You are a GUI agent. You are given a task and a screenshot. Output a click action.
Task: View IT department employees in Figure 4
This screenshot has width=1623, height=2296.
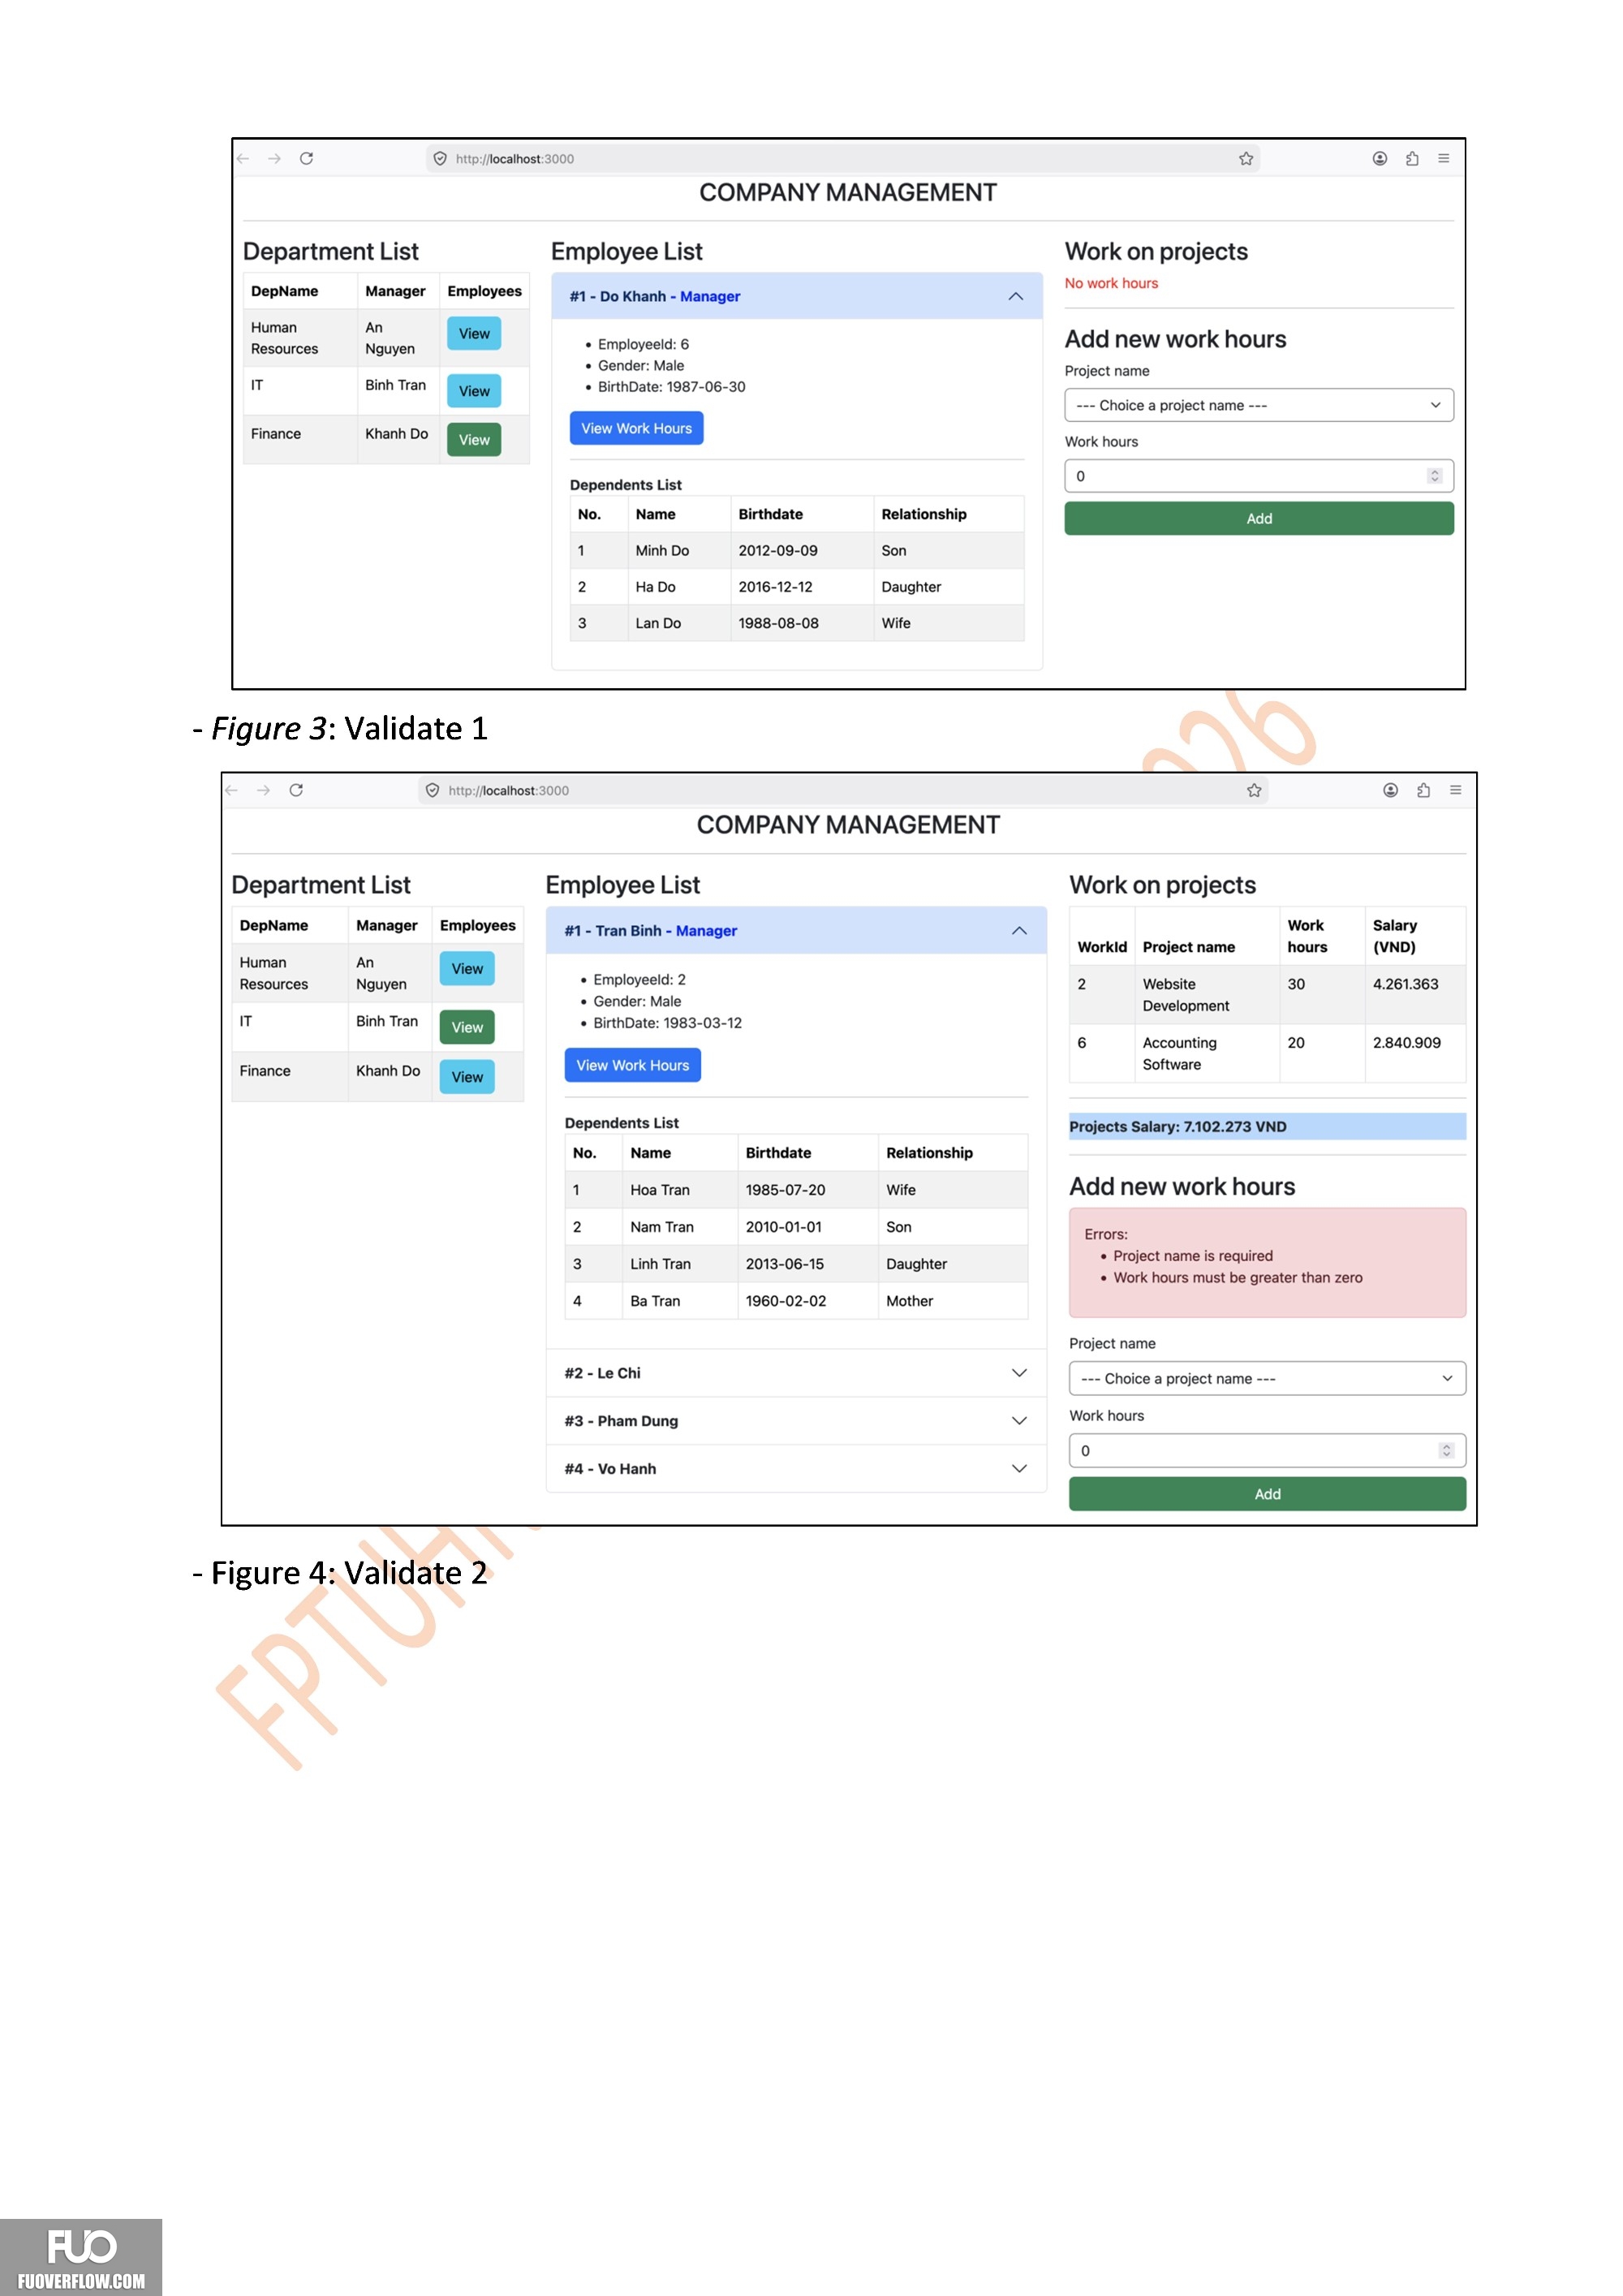pyautogui.click(x=467, y=1028)
